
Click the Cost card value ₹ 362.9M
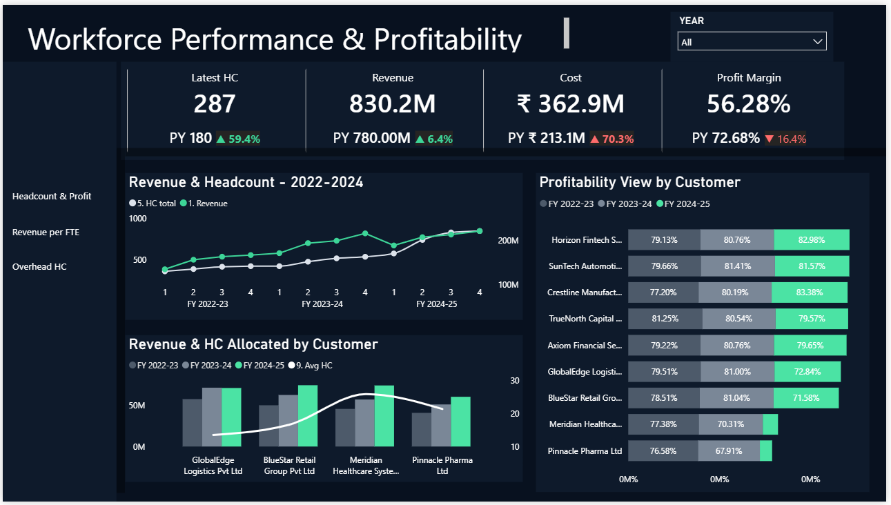coord(571,104)
